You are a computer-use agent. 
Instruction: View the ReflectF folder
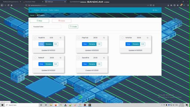(41, 64)
